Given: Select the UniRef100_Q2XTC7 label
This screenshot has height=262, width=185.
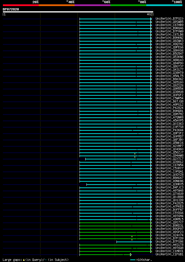Looking at the screenshot, I should [x=169, y=159].
